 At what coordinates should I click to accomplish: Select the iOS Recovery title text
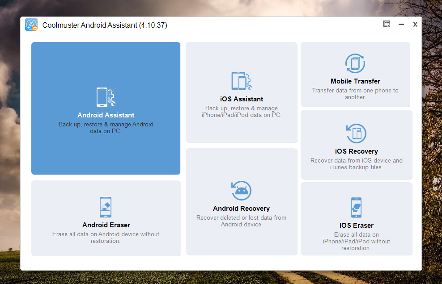356,151
